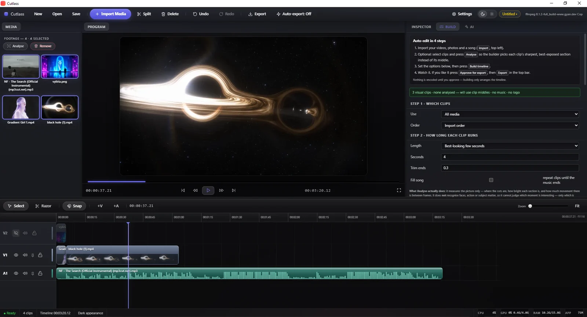This screenshot has height=317, width=587.
Task: Add a video track with +V
Action: coord(100,206)
